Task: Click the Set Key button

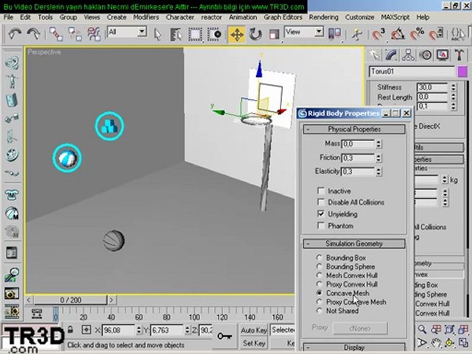Action: [x=254, y=343]
